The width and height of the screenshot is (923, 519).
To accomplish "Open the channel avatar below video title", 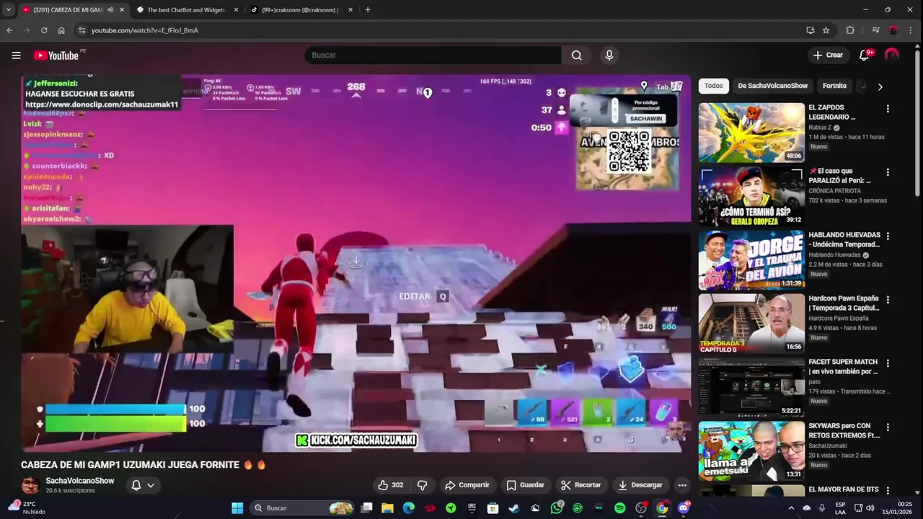I will (x=30, y=485).
